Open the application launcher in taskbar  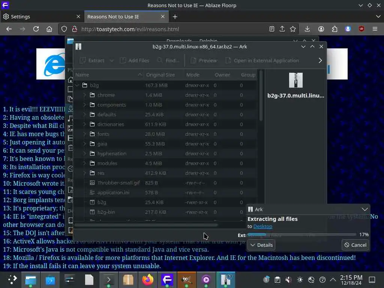12,279
